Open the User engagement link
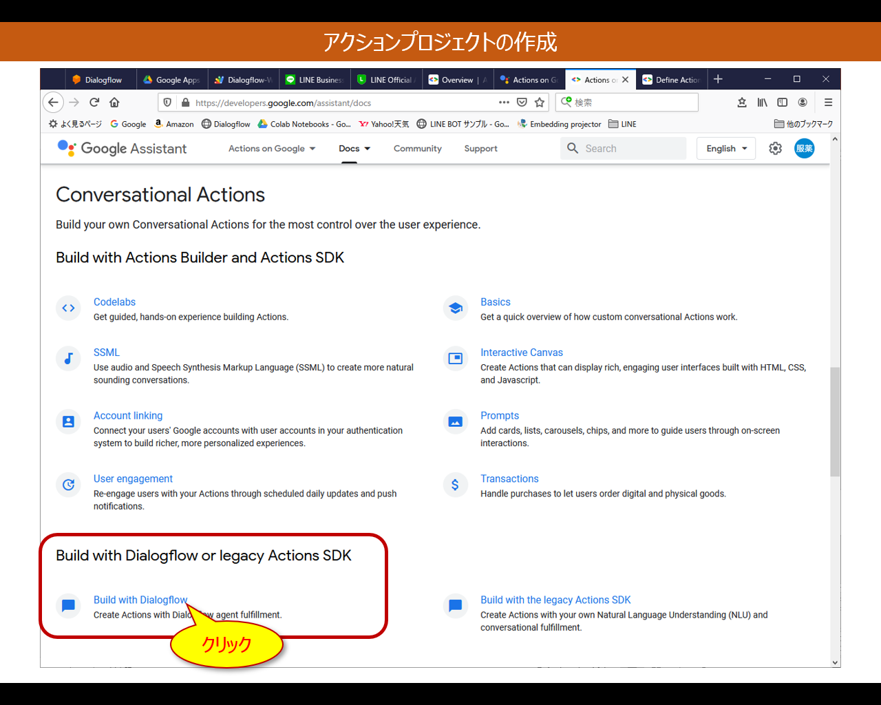Screen dimensions: 881x705 pyautogui.click(x=133, y=479)
